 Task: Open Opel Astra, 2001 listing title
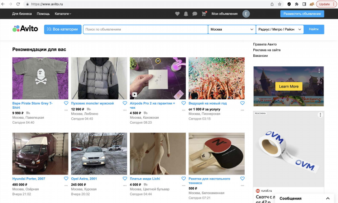tap(84, 179)
